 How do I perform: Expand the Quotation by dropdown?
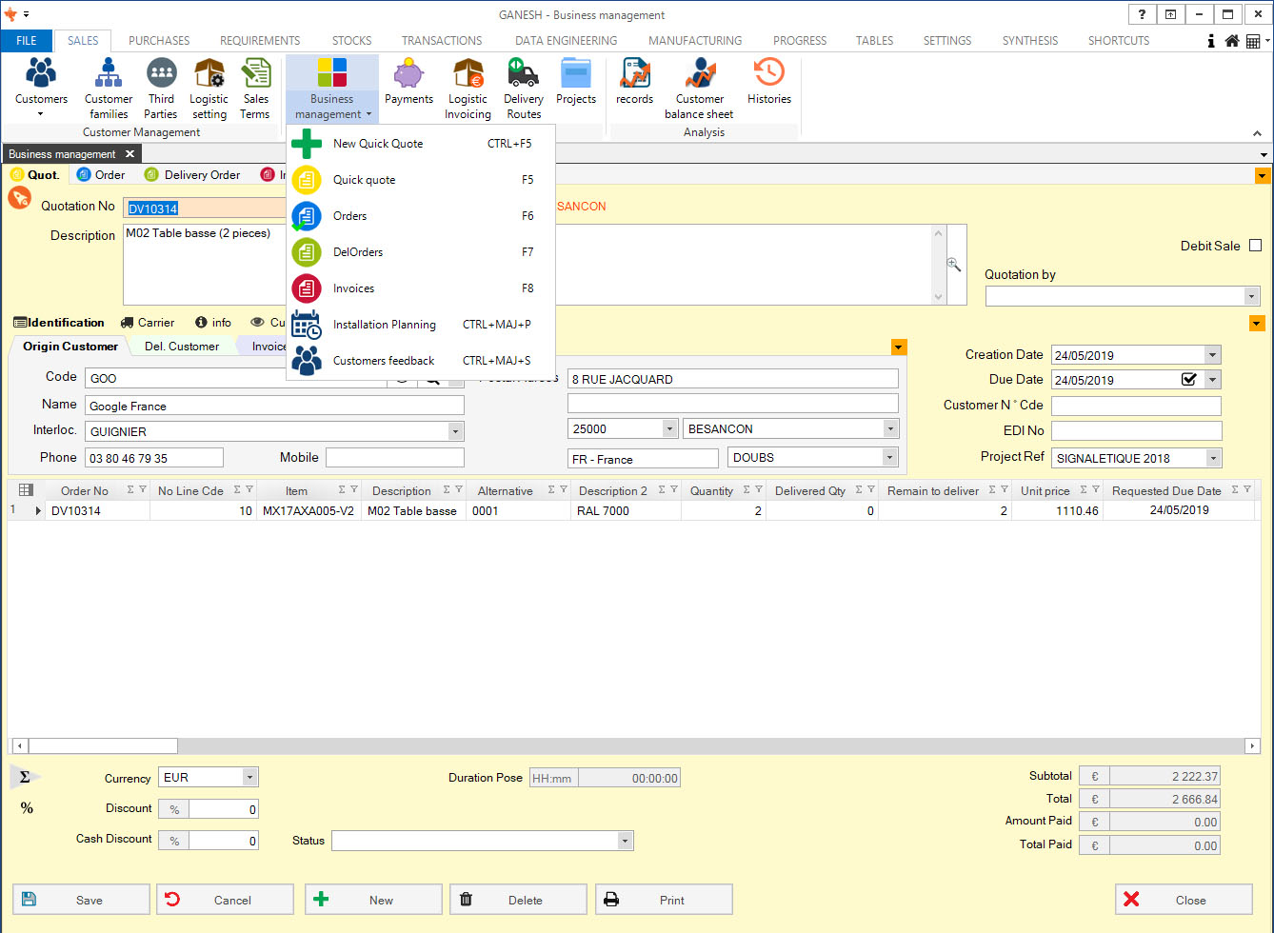[x=1252, y=297]
